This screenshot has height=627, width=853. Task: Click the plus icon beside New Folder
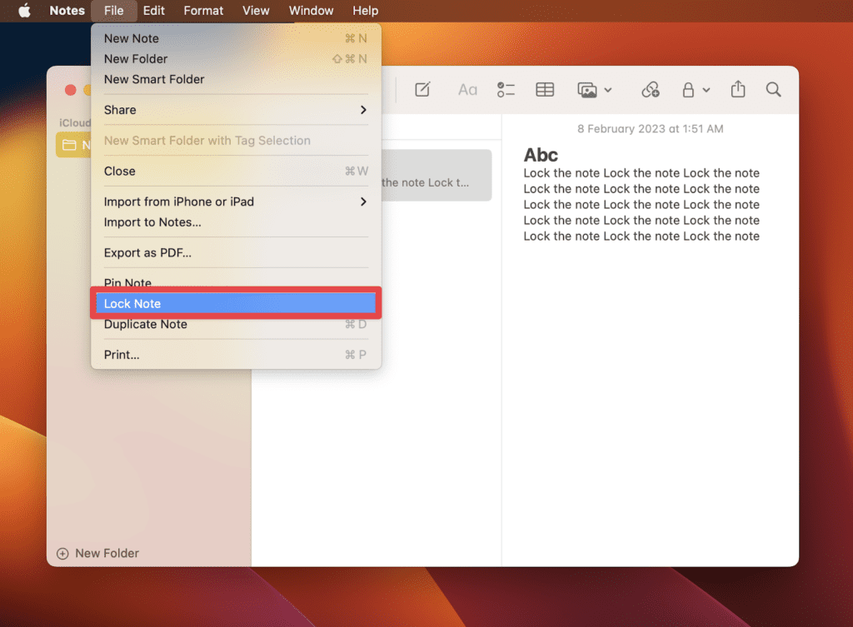(62, 554)
